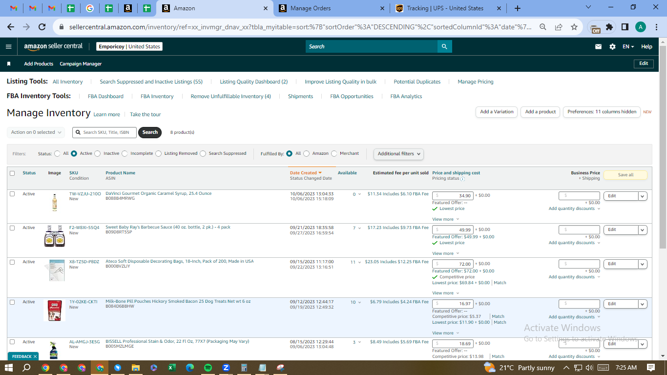667x375 pixels.
Task: Click the magnifier button in Seller Central search
Action: [444, 46]
